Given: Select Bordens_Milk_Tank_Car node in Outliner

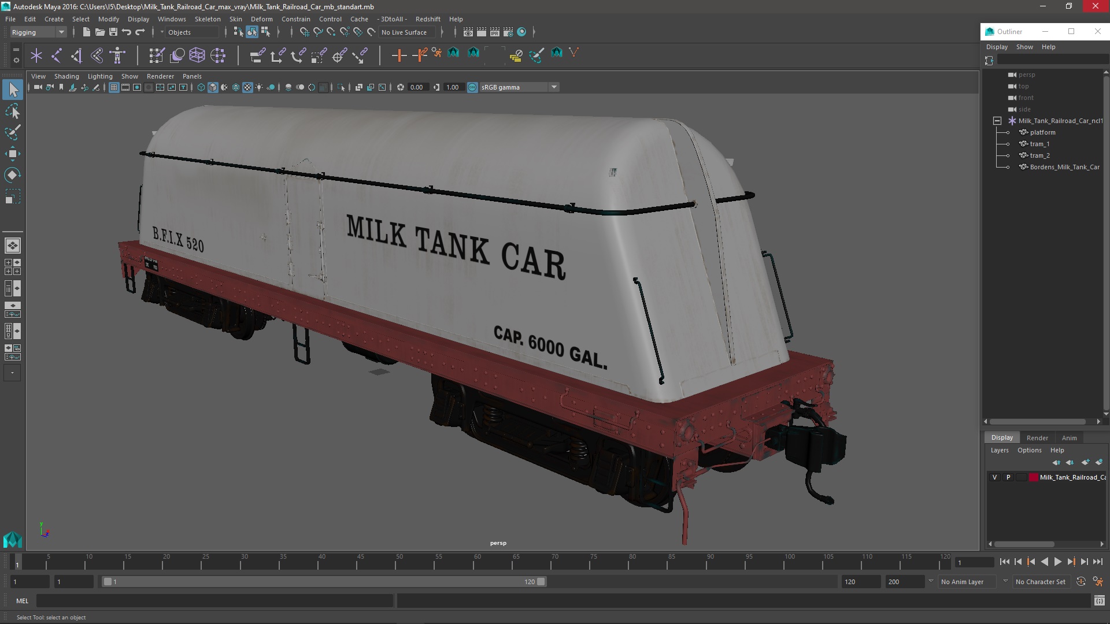Looking at the screenshot, I should tap(1064, 167).
